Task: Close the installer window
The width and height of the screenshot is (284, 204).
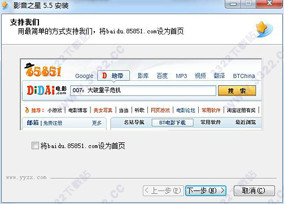Action: [x=269, y=3]
